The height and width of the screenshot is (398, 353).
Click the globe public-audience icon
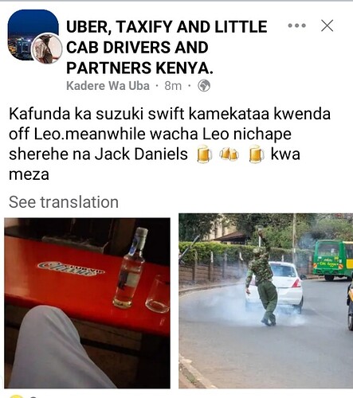(204, 86)
